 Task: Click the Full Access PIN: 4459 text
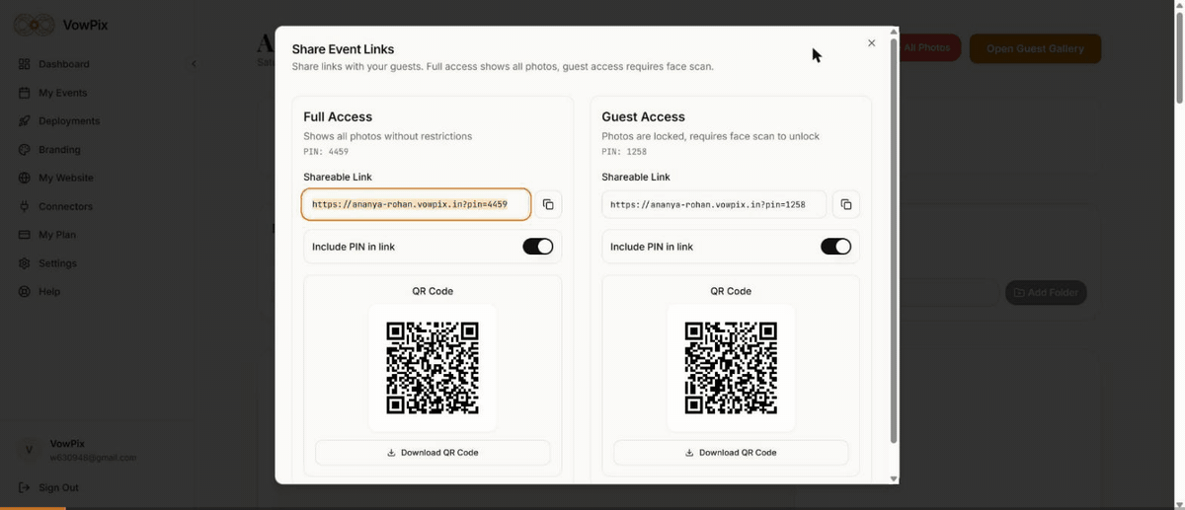point(326,152)
